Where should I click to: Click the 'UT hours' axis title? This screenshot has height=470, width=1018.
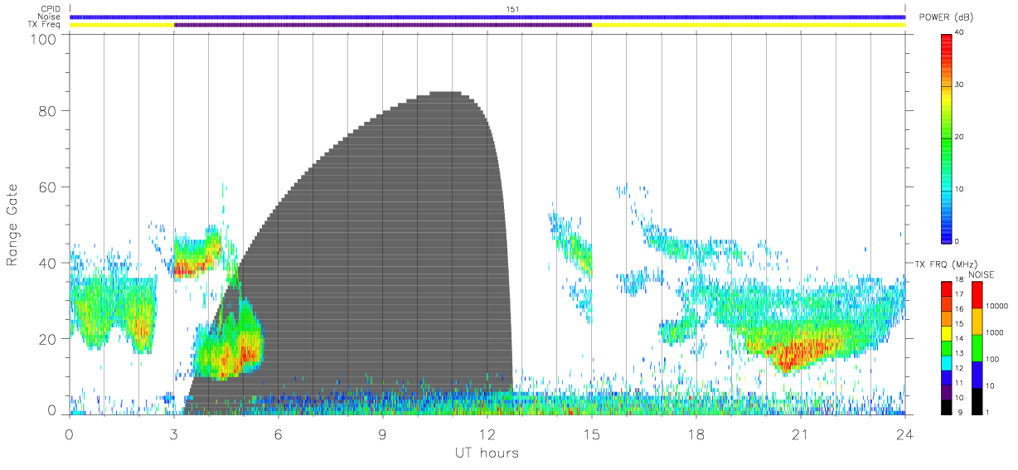point(487,453)
